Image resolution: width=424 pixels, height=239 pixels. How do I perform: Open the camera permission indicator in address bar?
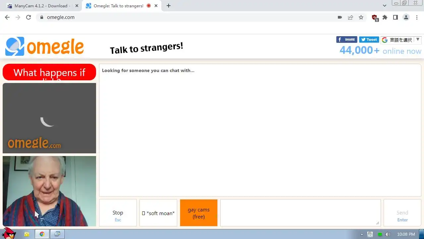coord(340,17)
